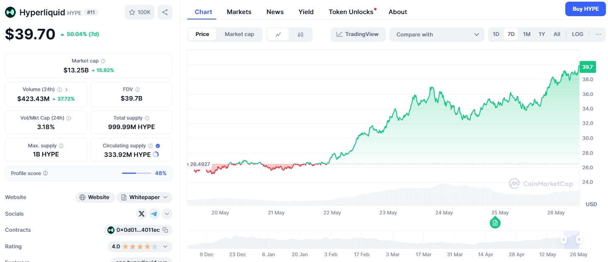Screen dimensions: 608x262
Task: Open the TradingView chart button
Action: coord(358,34)
